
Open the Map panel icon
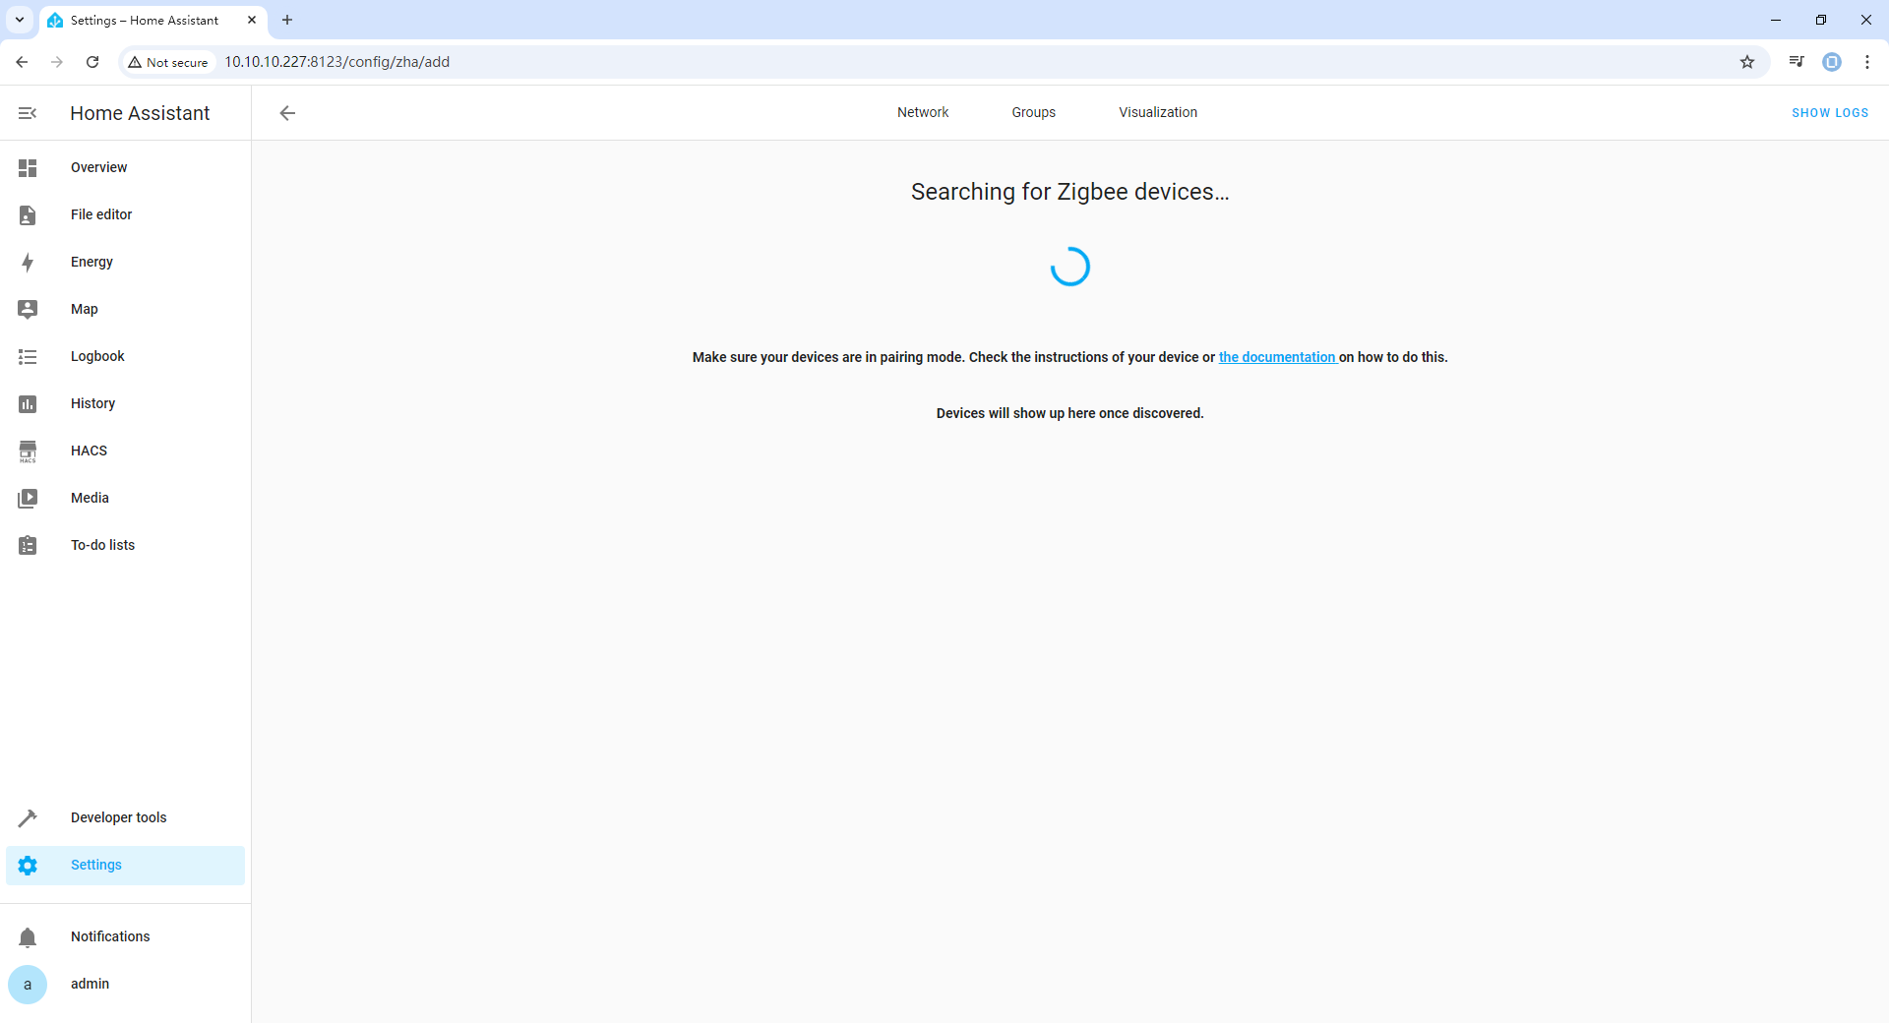point(28,310)
